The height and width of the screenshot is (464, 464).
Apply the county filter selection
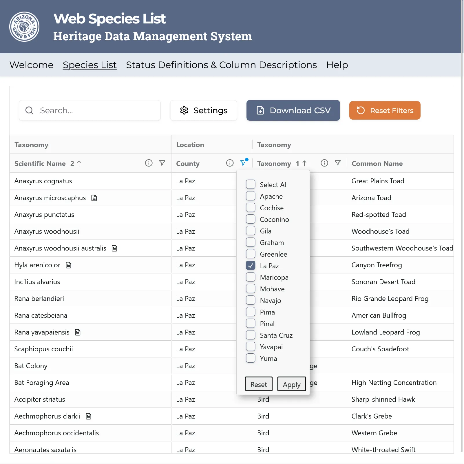tap(291, 384)
